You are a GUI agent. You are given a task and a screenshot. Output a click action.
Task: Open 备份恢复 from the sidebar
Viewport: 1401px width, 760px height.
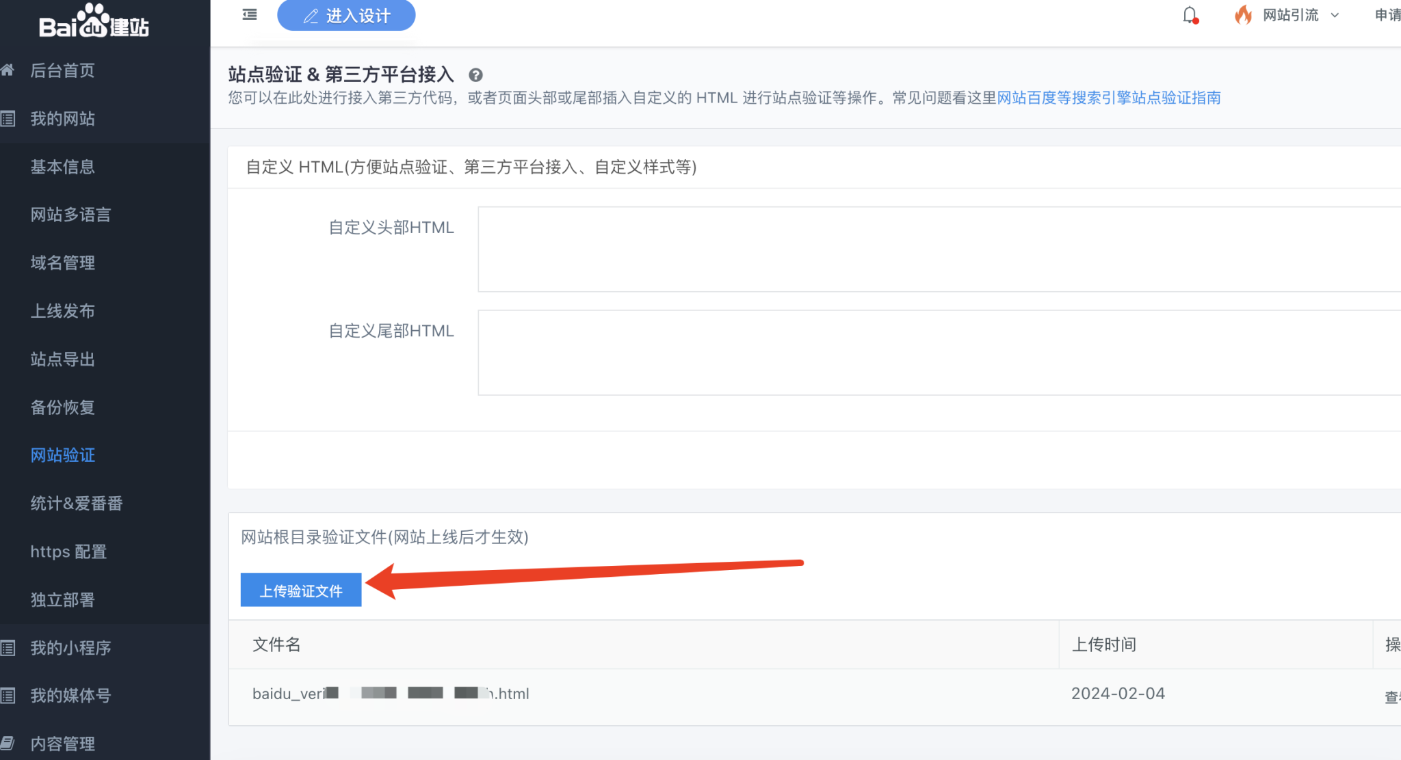(62, 407)
